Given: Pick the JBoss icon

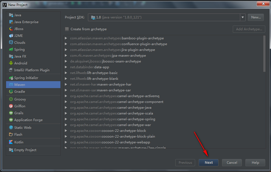Looking at the screenshot, I should [x=11, y=29].
